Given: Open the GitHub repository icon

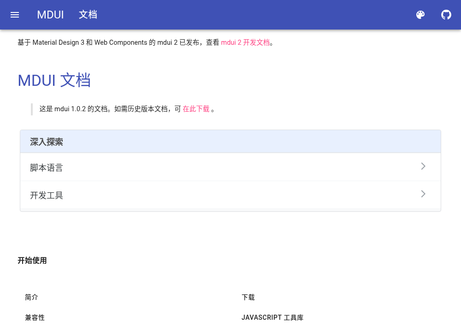Looking at the screenshot, I should point(446,15).
